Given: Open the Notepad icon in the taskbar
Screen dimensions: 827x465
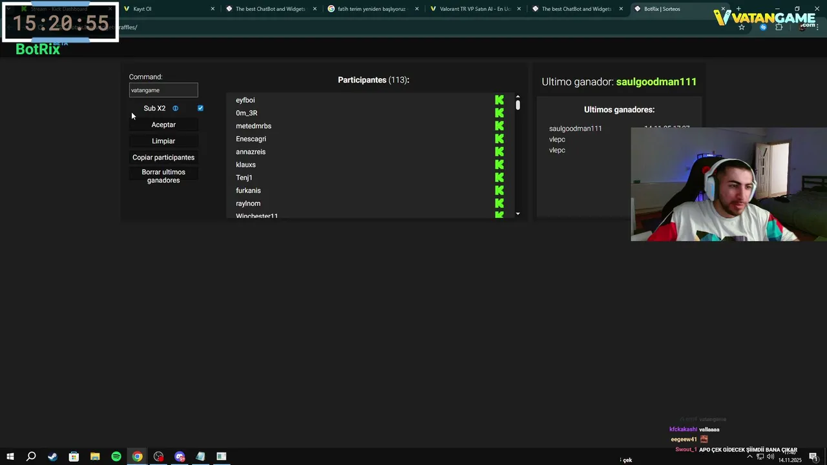Looking at the screenshot, I should tap(200, 457).
